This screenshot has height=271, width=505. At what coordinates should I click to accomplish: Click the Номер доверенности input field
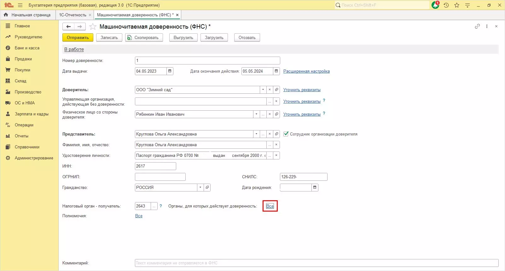(207, 60)
